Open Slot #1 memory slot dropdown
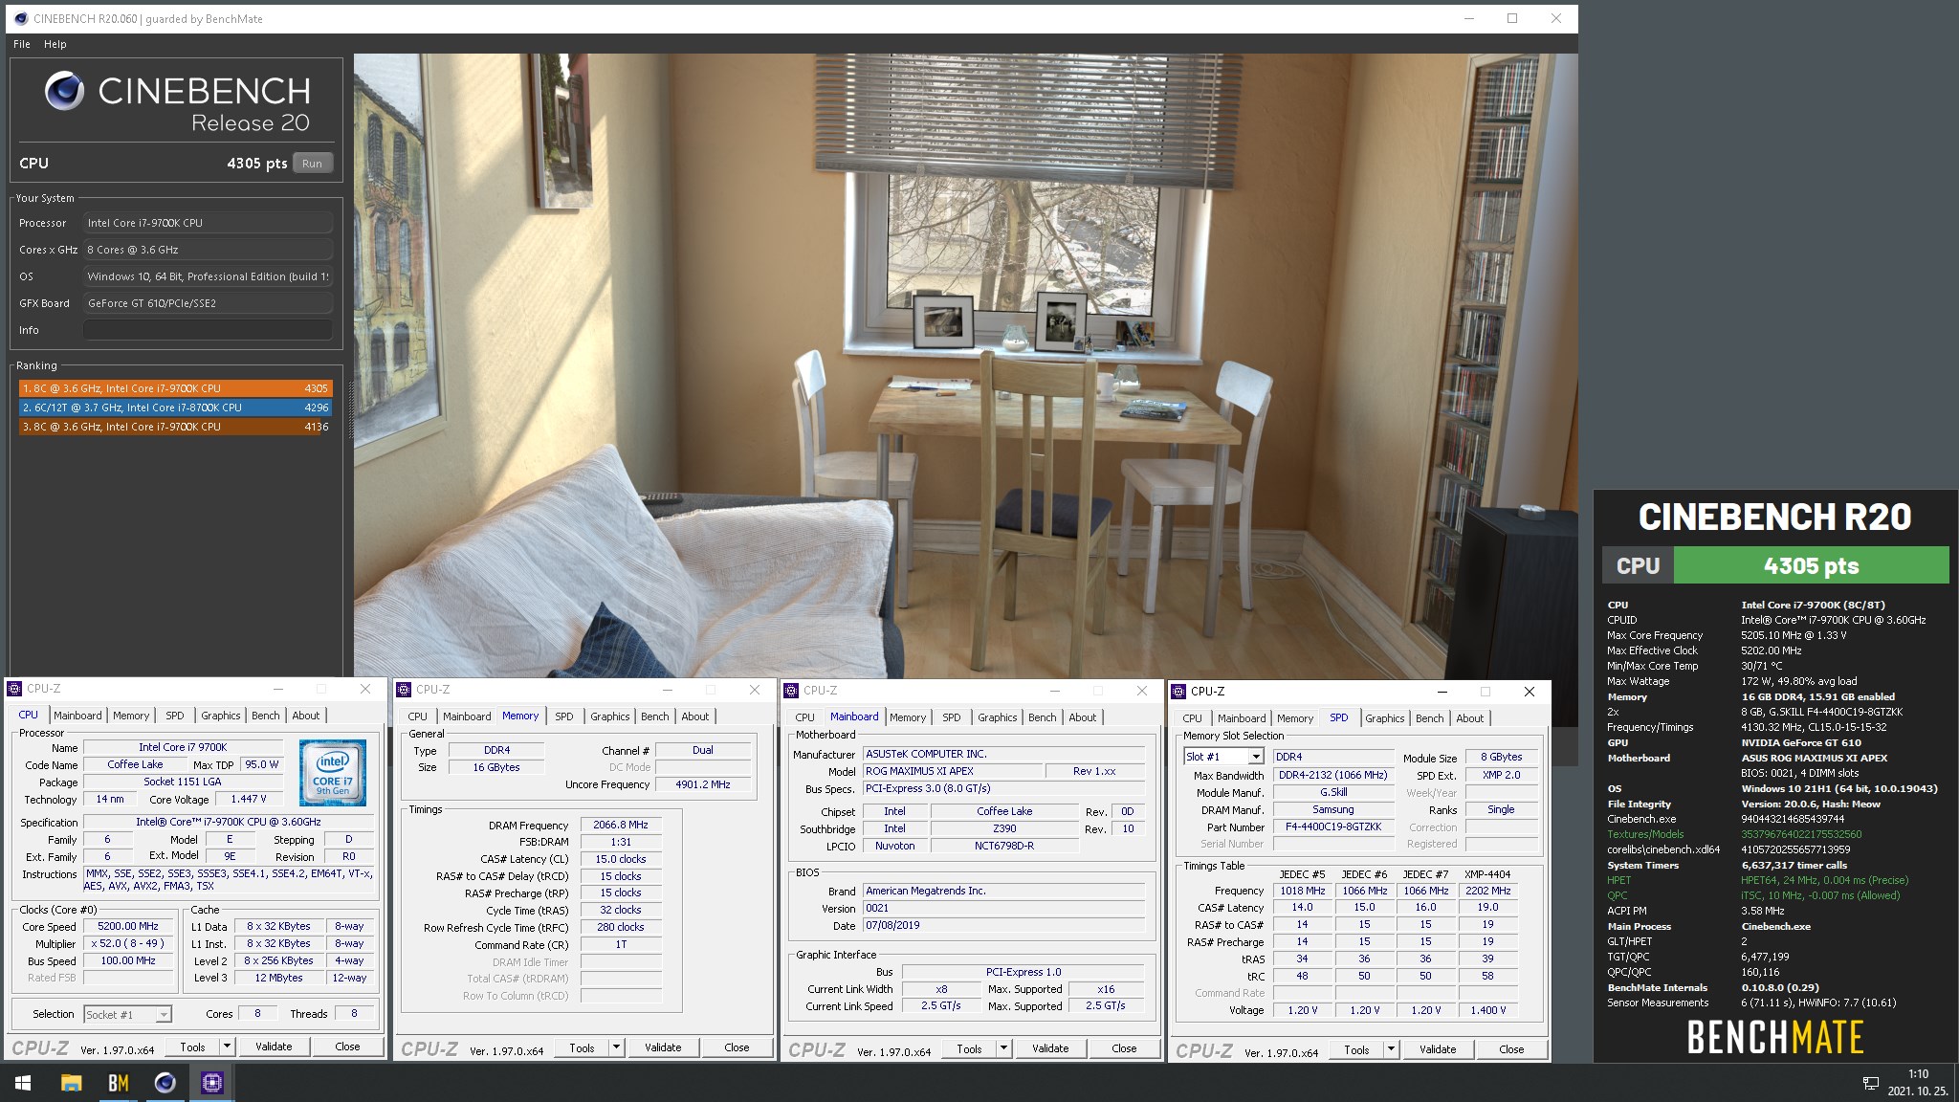This screenshot has height=1102, width=1959. (1224, 757)
